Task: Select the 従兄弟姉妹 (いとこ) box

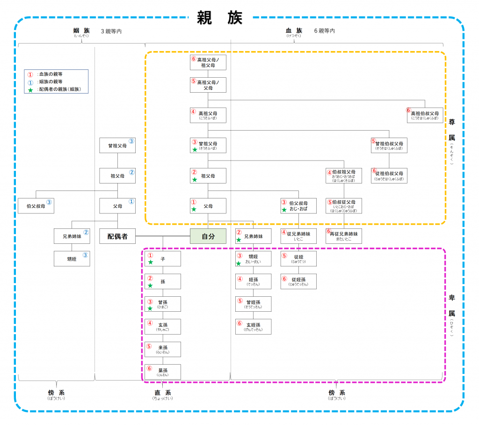Action: [298, 236]
